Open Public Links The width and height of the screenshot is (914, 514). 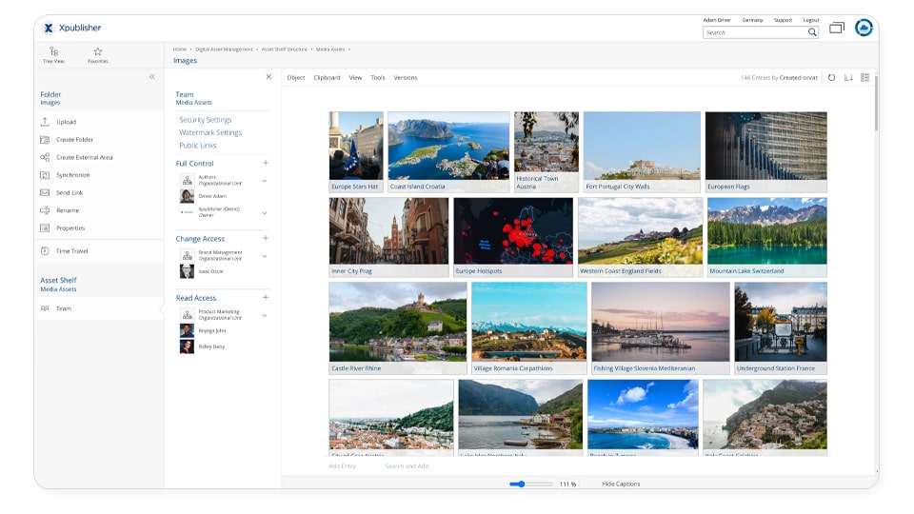click(x=198, y=146)
